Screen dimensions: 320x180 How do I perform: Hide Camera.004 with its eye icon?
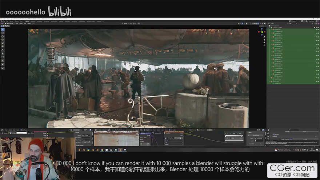(316, 41)
